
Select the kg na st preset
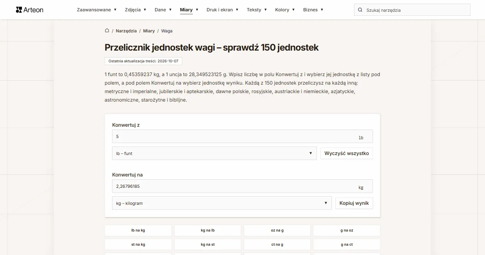[x=208, y=244]
